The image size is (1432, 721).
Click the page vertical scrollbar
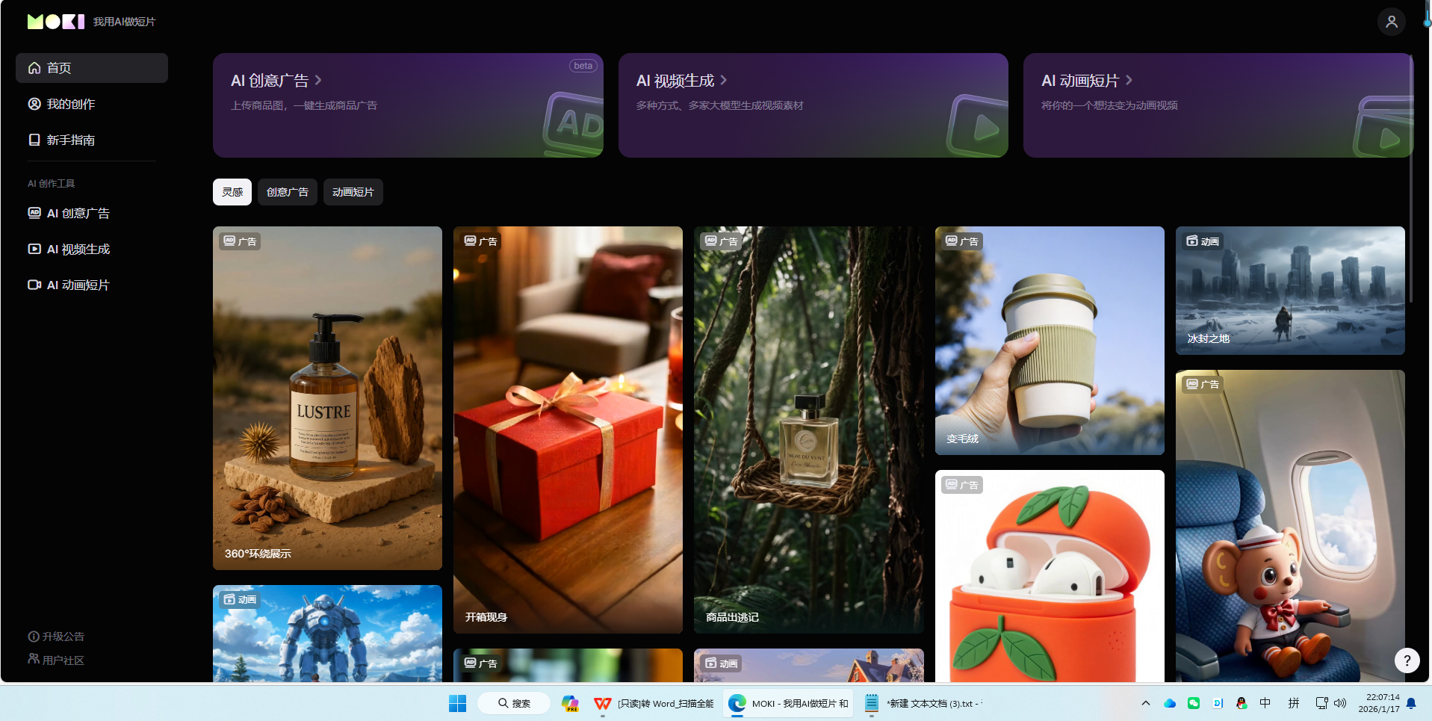(1410, 179)
